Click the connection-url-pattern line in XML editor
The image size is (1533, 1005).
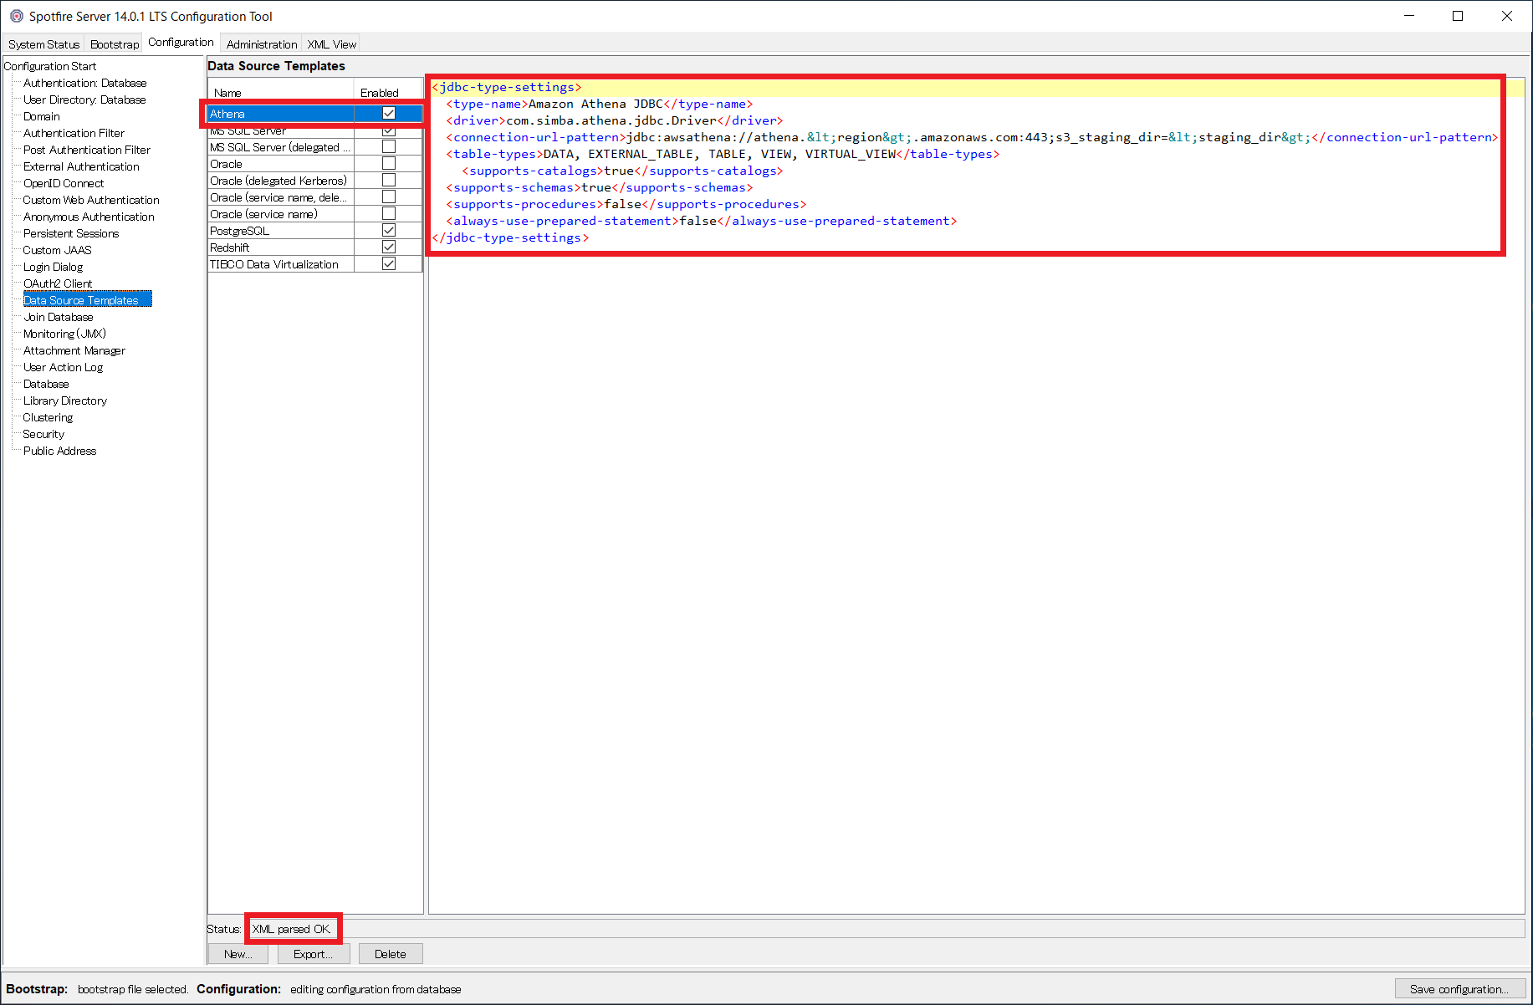pos(972,137)
